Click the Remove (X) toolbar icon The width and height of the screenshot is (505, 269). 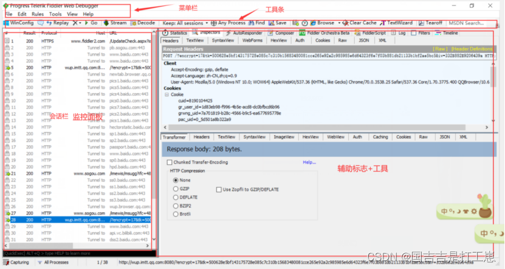(75, 23)
